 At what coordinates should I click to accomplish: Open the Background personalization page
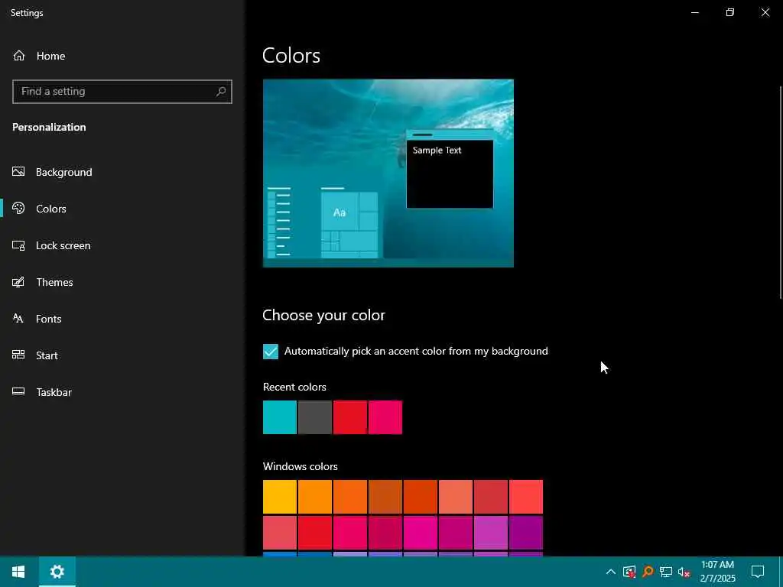click(x=53, y=172)
